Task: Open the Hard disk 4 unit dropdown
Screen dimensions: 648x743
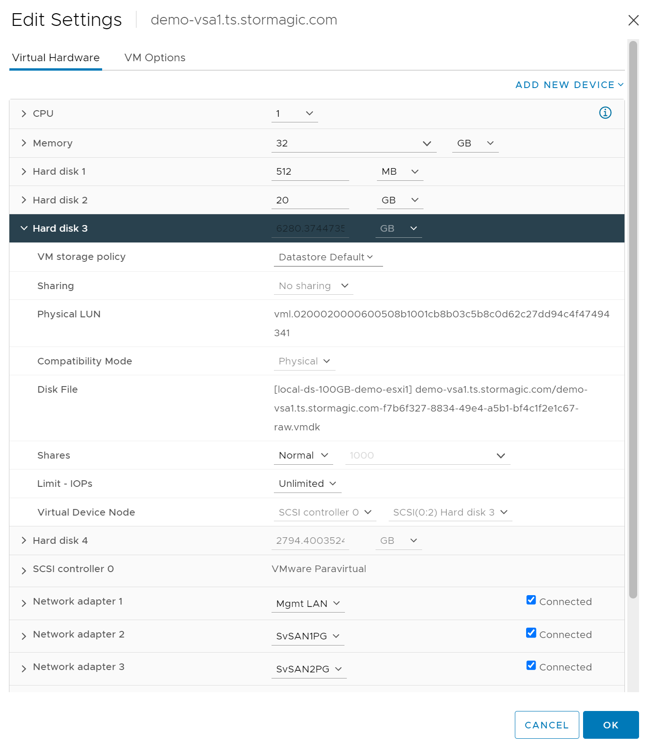Action: click(399, 541)
